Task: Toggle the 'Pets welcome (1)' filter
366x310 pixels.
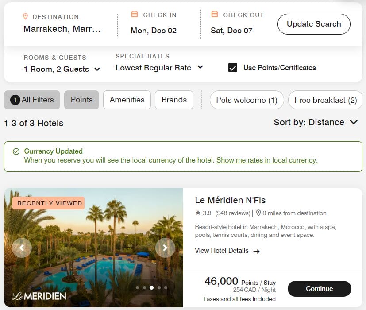Action: (247, 100)
